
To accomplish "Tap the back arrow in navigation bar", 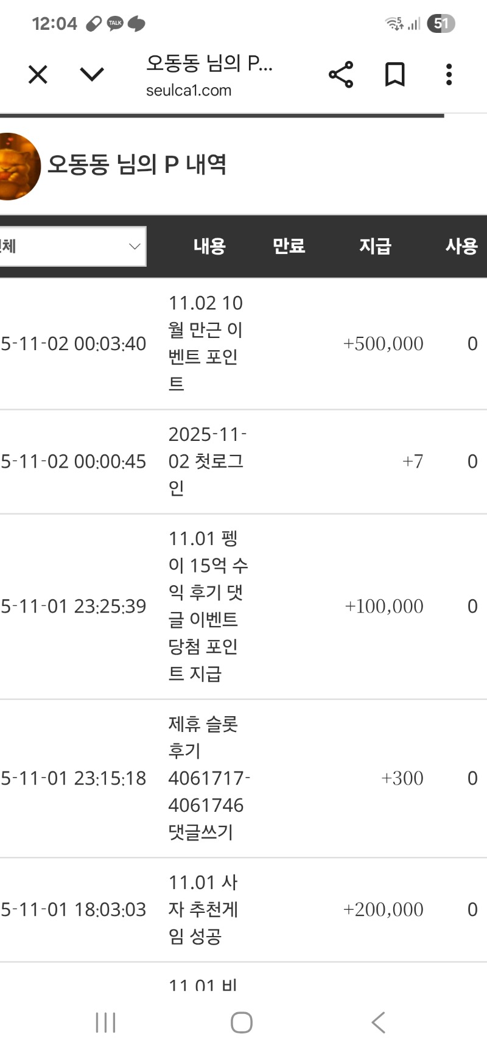I will click(377, 1023).
